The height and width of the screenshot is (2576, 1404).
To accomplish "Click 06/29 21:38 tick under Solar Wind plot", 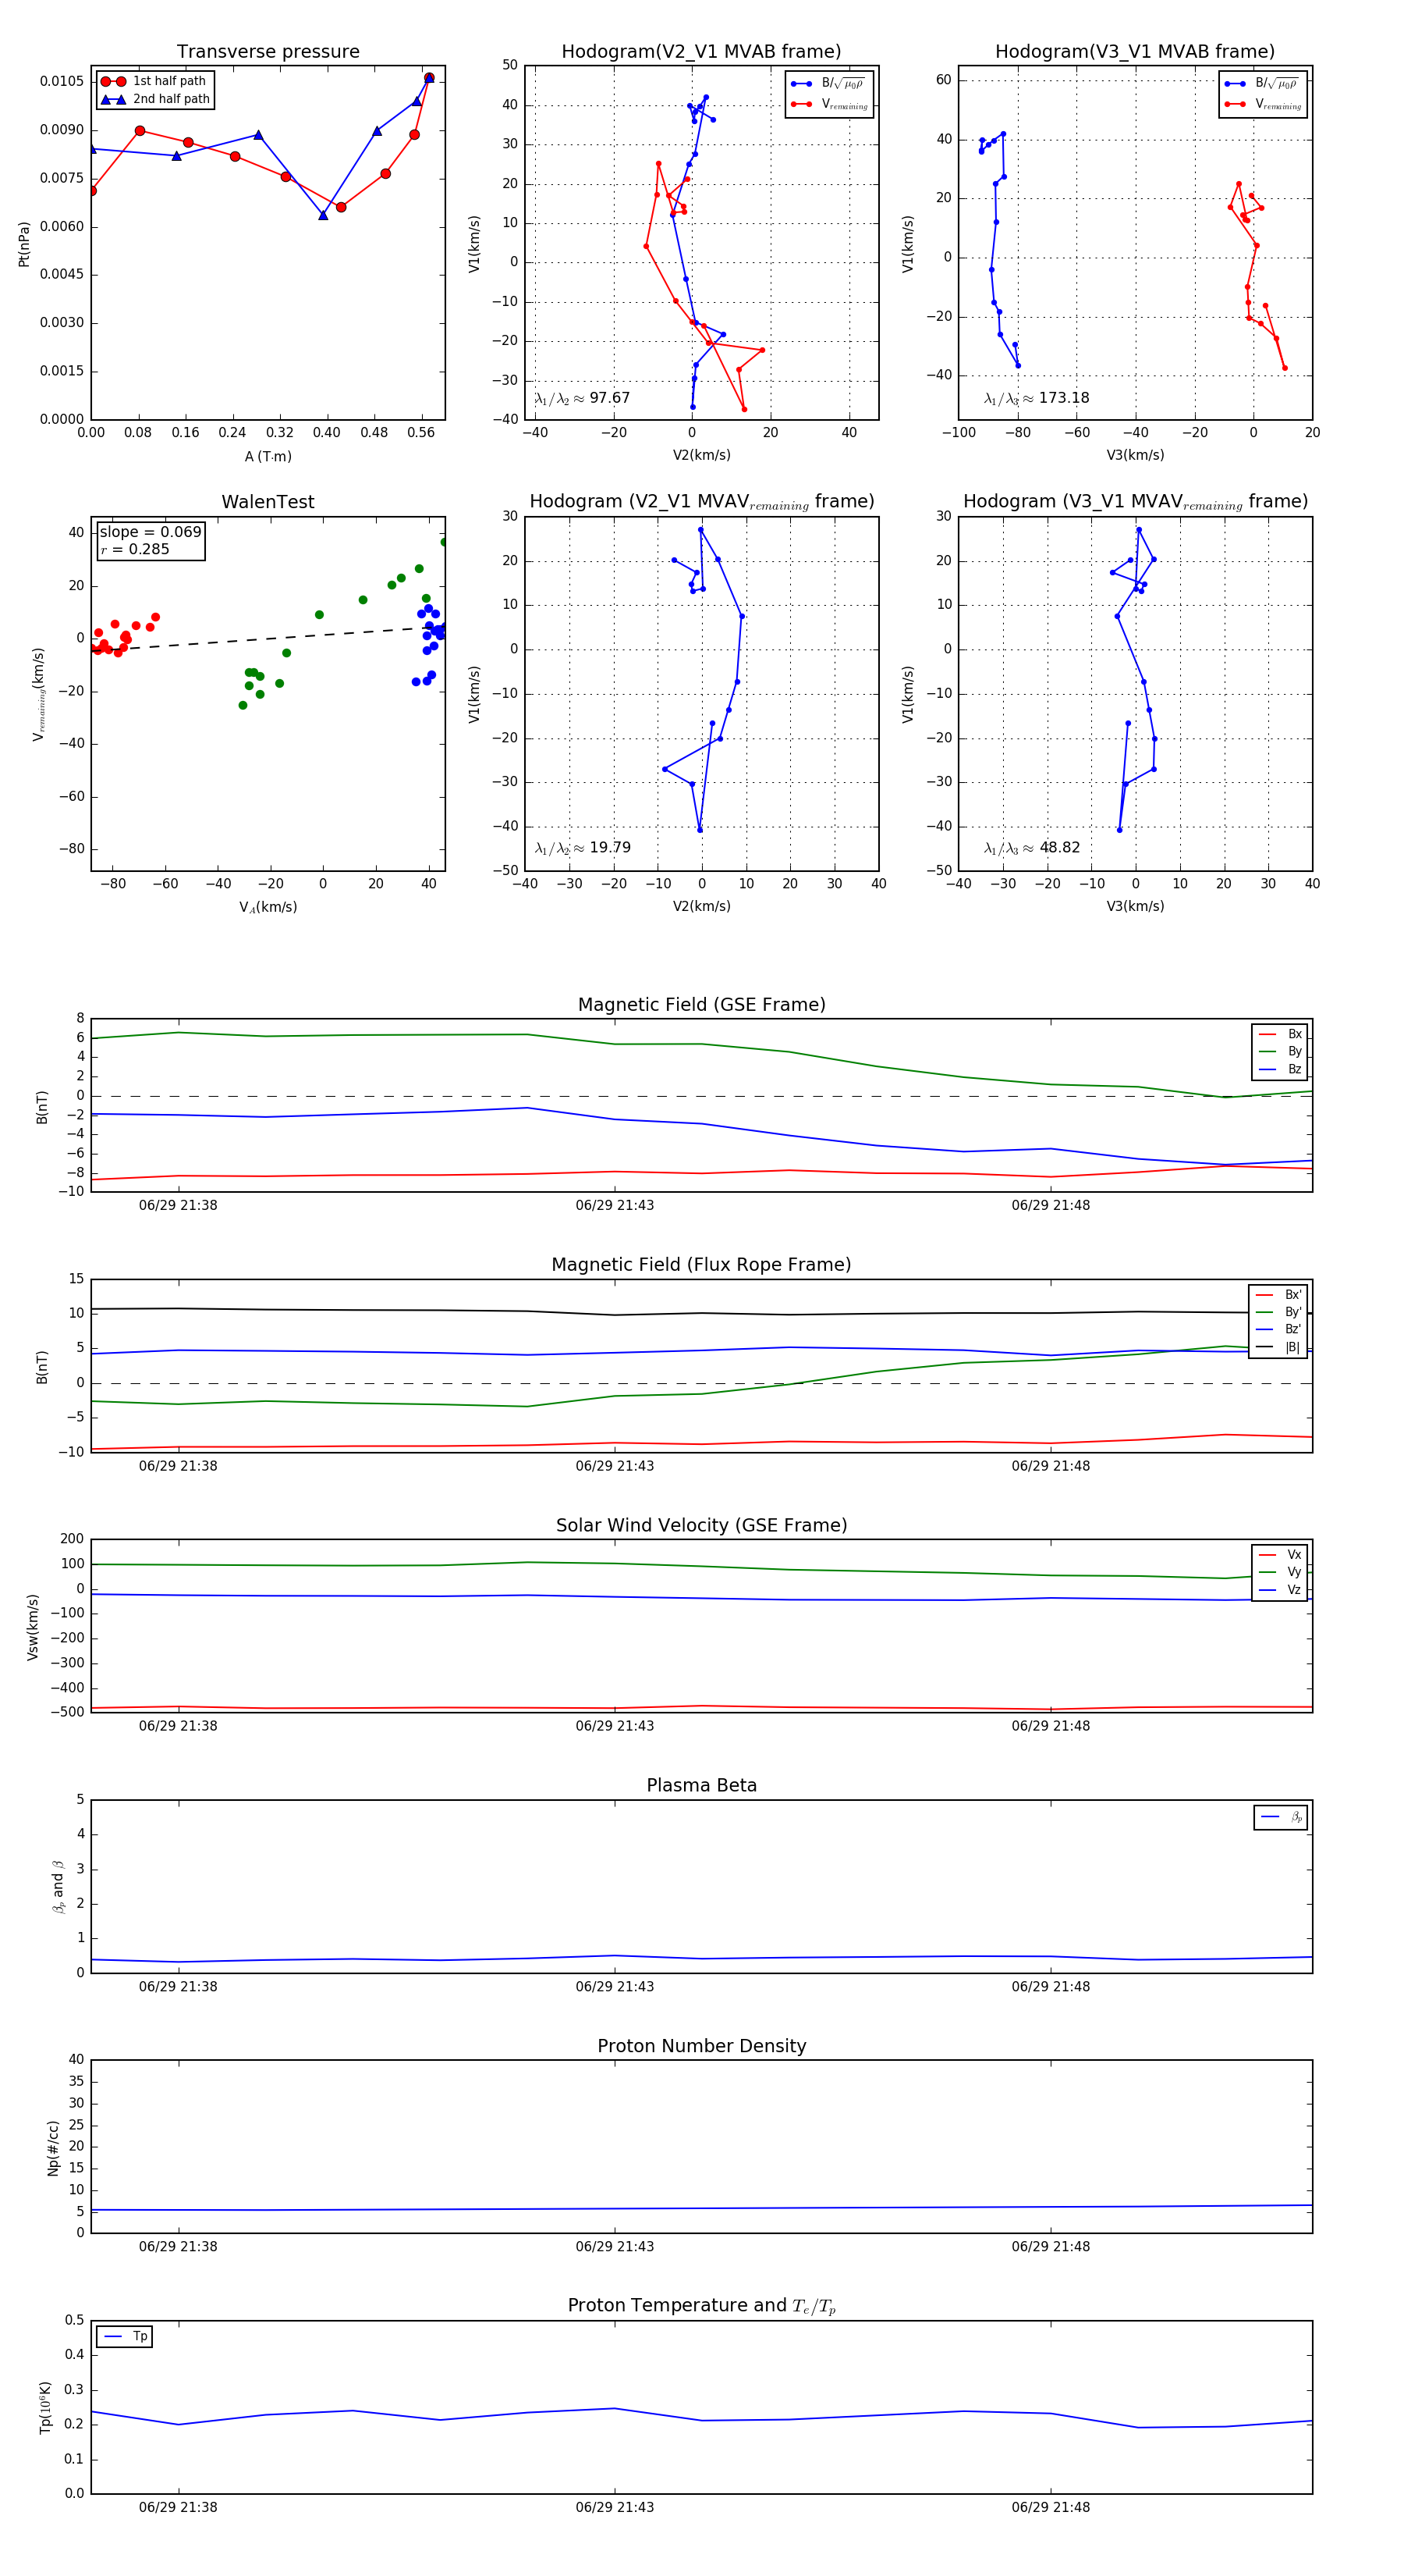I will [x=178, y=1726].
